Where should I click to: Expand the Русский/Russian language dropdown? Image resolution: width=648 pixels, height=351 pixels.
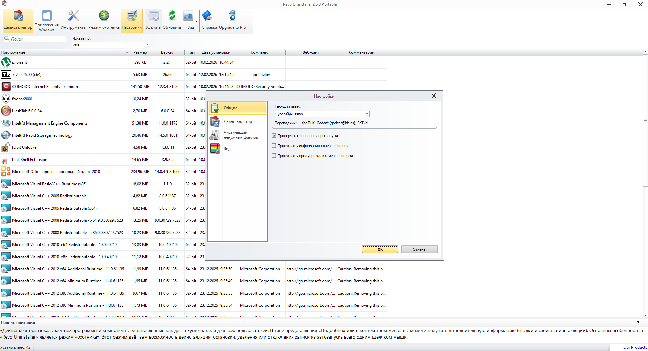(x=367, y=114)
